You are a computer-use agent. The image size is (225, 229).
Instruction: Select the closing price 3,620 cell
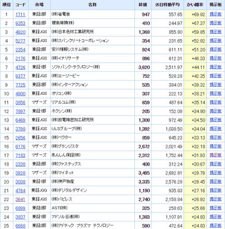point(143,67)
